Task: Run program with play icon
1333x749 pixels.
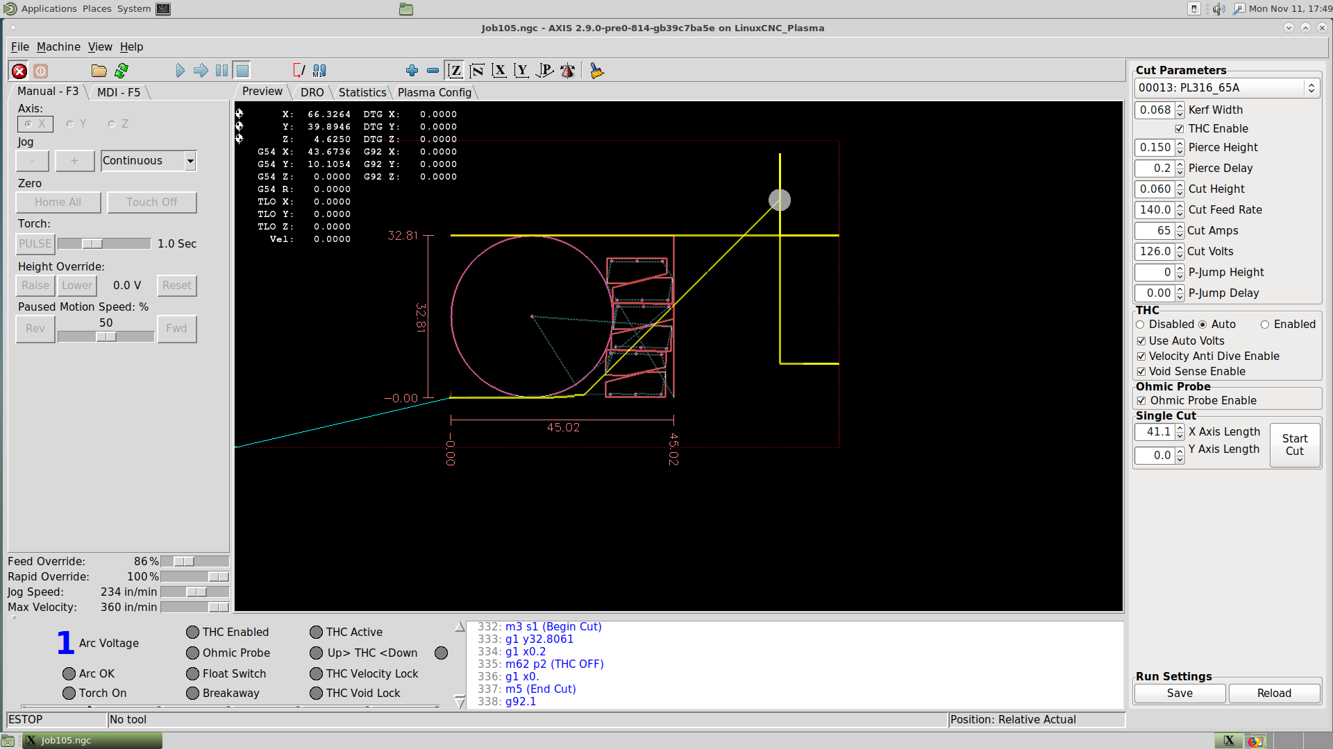Action: click(x=180, y=71)
